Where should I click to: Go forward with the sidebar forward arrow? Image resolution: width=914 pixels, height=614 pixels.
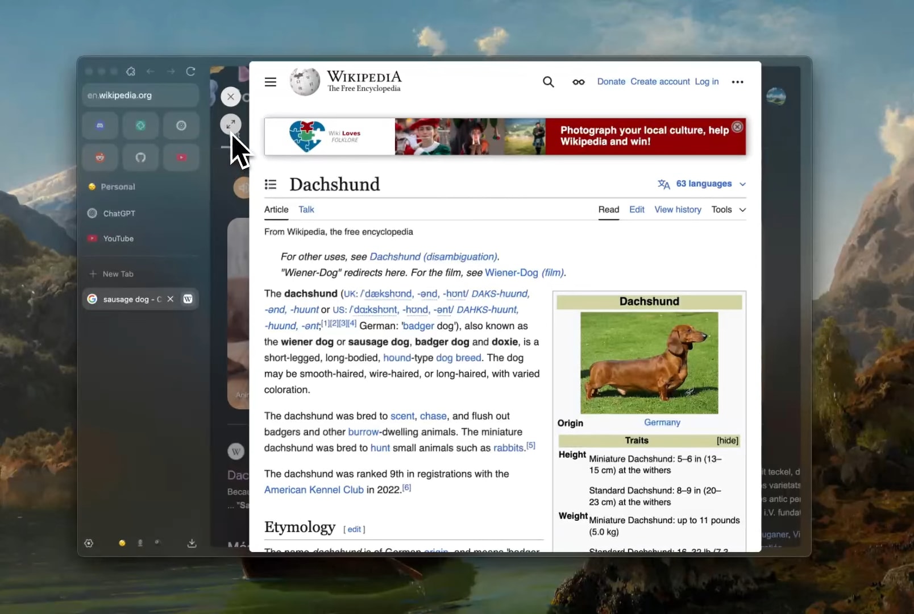click(x=171, y=72)
